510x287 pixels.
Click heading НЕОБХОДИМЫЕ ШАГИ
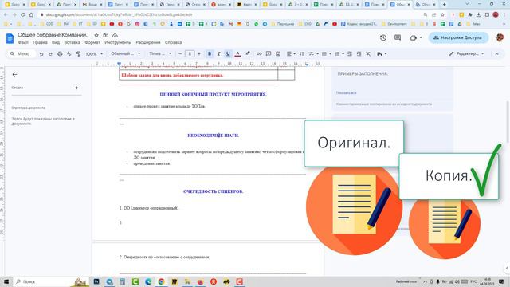tap(213, 136)
